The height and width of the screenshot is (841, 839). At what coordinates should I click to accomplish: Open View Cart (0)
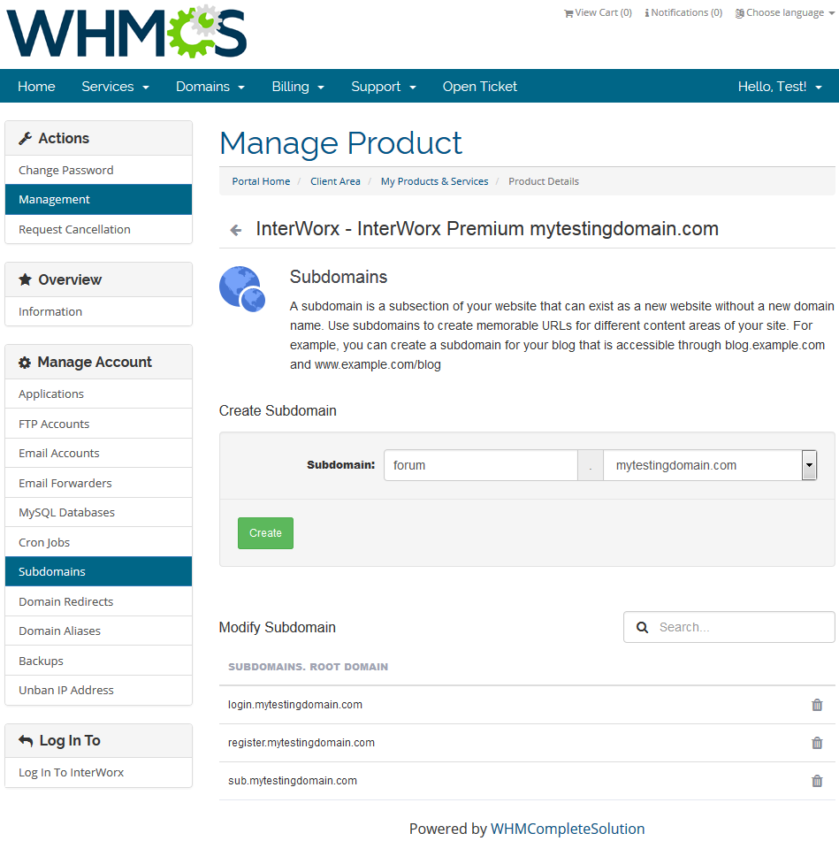[598, 12]
